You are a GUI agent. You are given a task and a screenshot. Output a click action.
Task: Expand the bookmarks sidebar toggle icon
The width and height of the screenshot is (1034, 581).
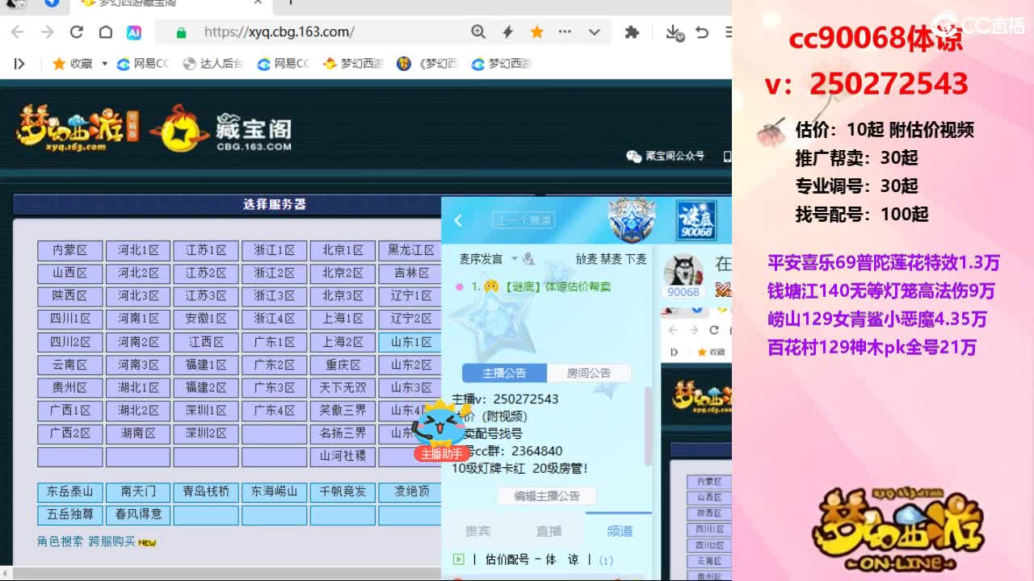19,64
